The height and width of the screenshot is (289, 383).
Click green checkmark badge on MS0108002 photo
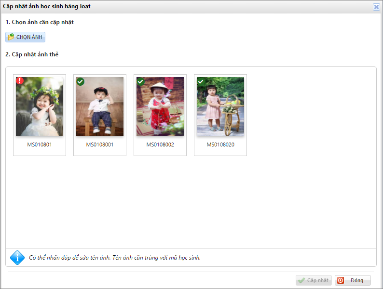pos(141,81)
